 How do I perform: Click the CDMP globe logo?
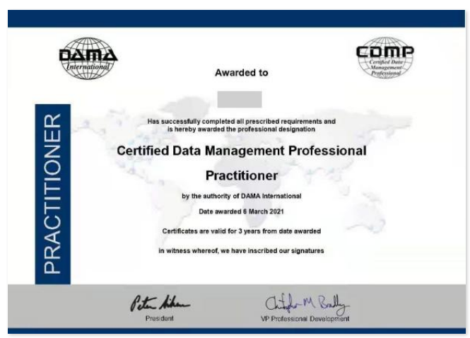tap(385, 57)
